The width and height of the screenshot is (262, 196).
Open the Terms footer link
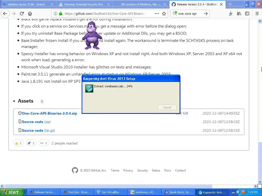tap(115, 170)
